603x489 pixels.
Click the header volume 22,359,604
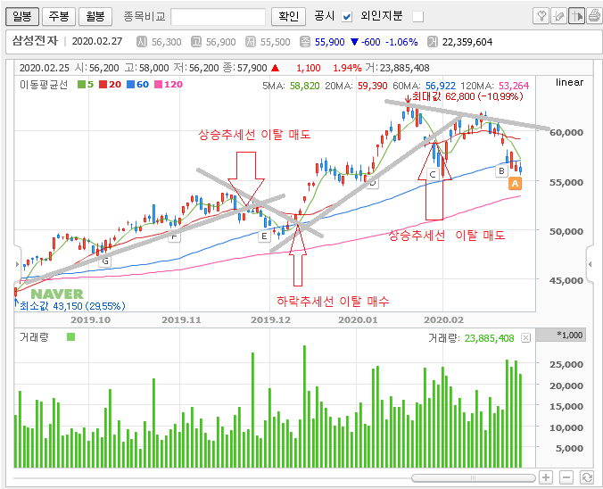pyautogui.click(x=467, y=42)
